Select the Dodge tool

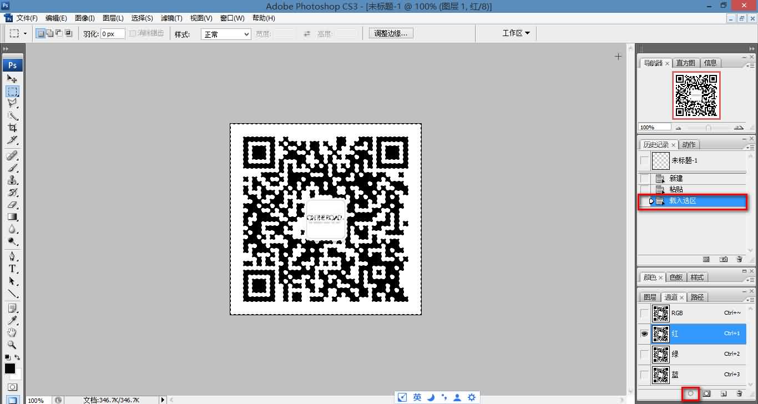pos(13,241)
